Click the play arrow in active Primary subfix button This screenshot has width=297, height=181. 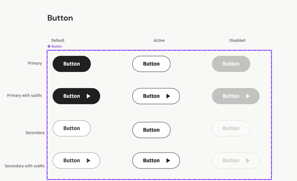pos(168,96)
